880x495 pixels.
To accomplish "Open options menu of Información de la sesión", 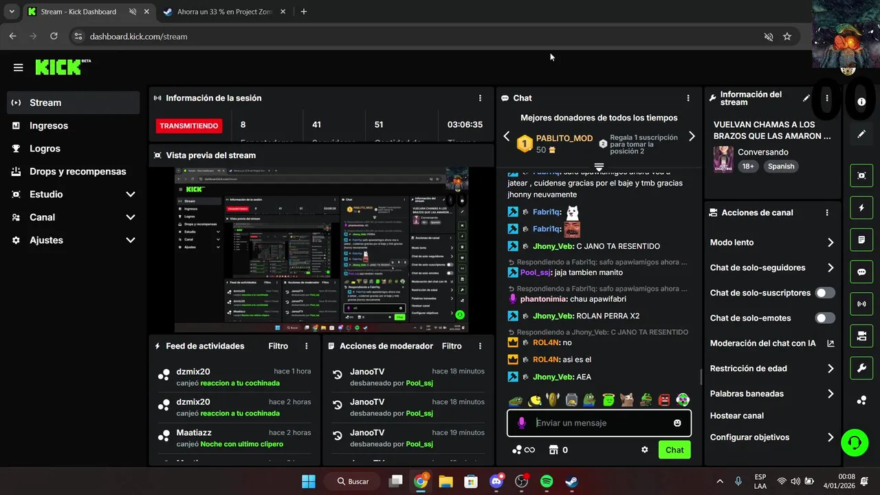I will pyautogui.click(x=480, y=98).
